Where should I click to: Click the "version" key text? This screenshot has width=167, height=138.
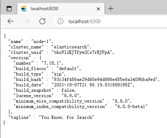[x=20, y=58]
